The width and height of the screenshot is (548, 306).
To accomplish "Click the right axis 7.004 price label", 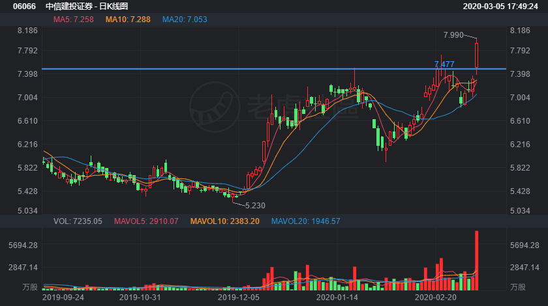I will [x=520, y=98].
